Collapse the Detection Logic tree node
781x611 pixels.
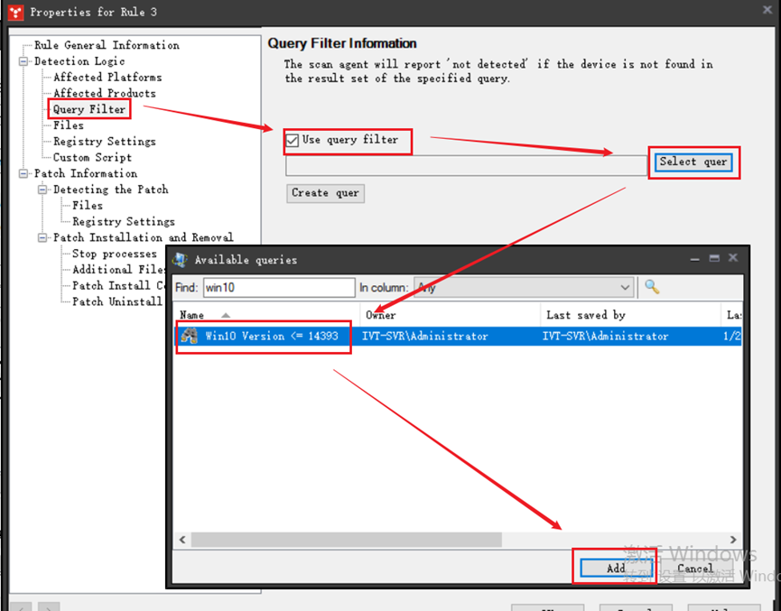click(23, 61)
